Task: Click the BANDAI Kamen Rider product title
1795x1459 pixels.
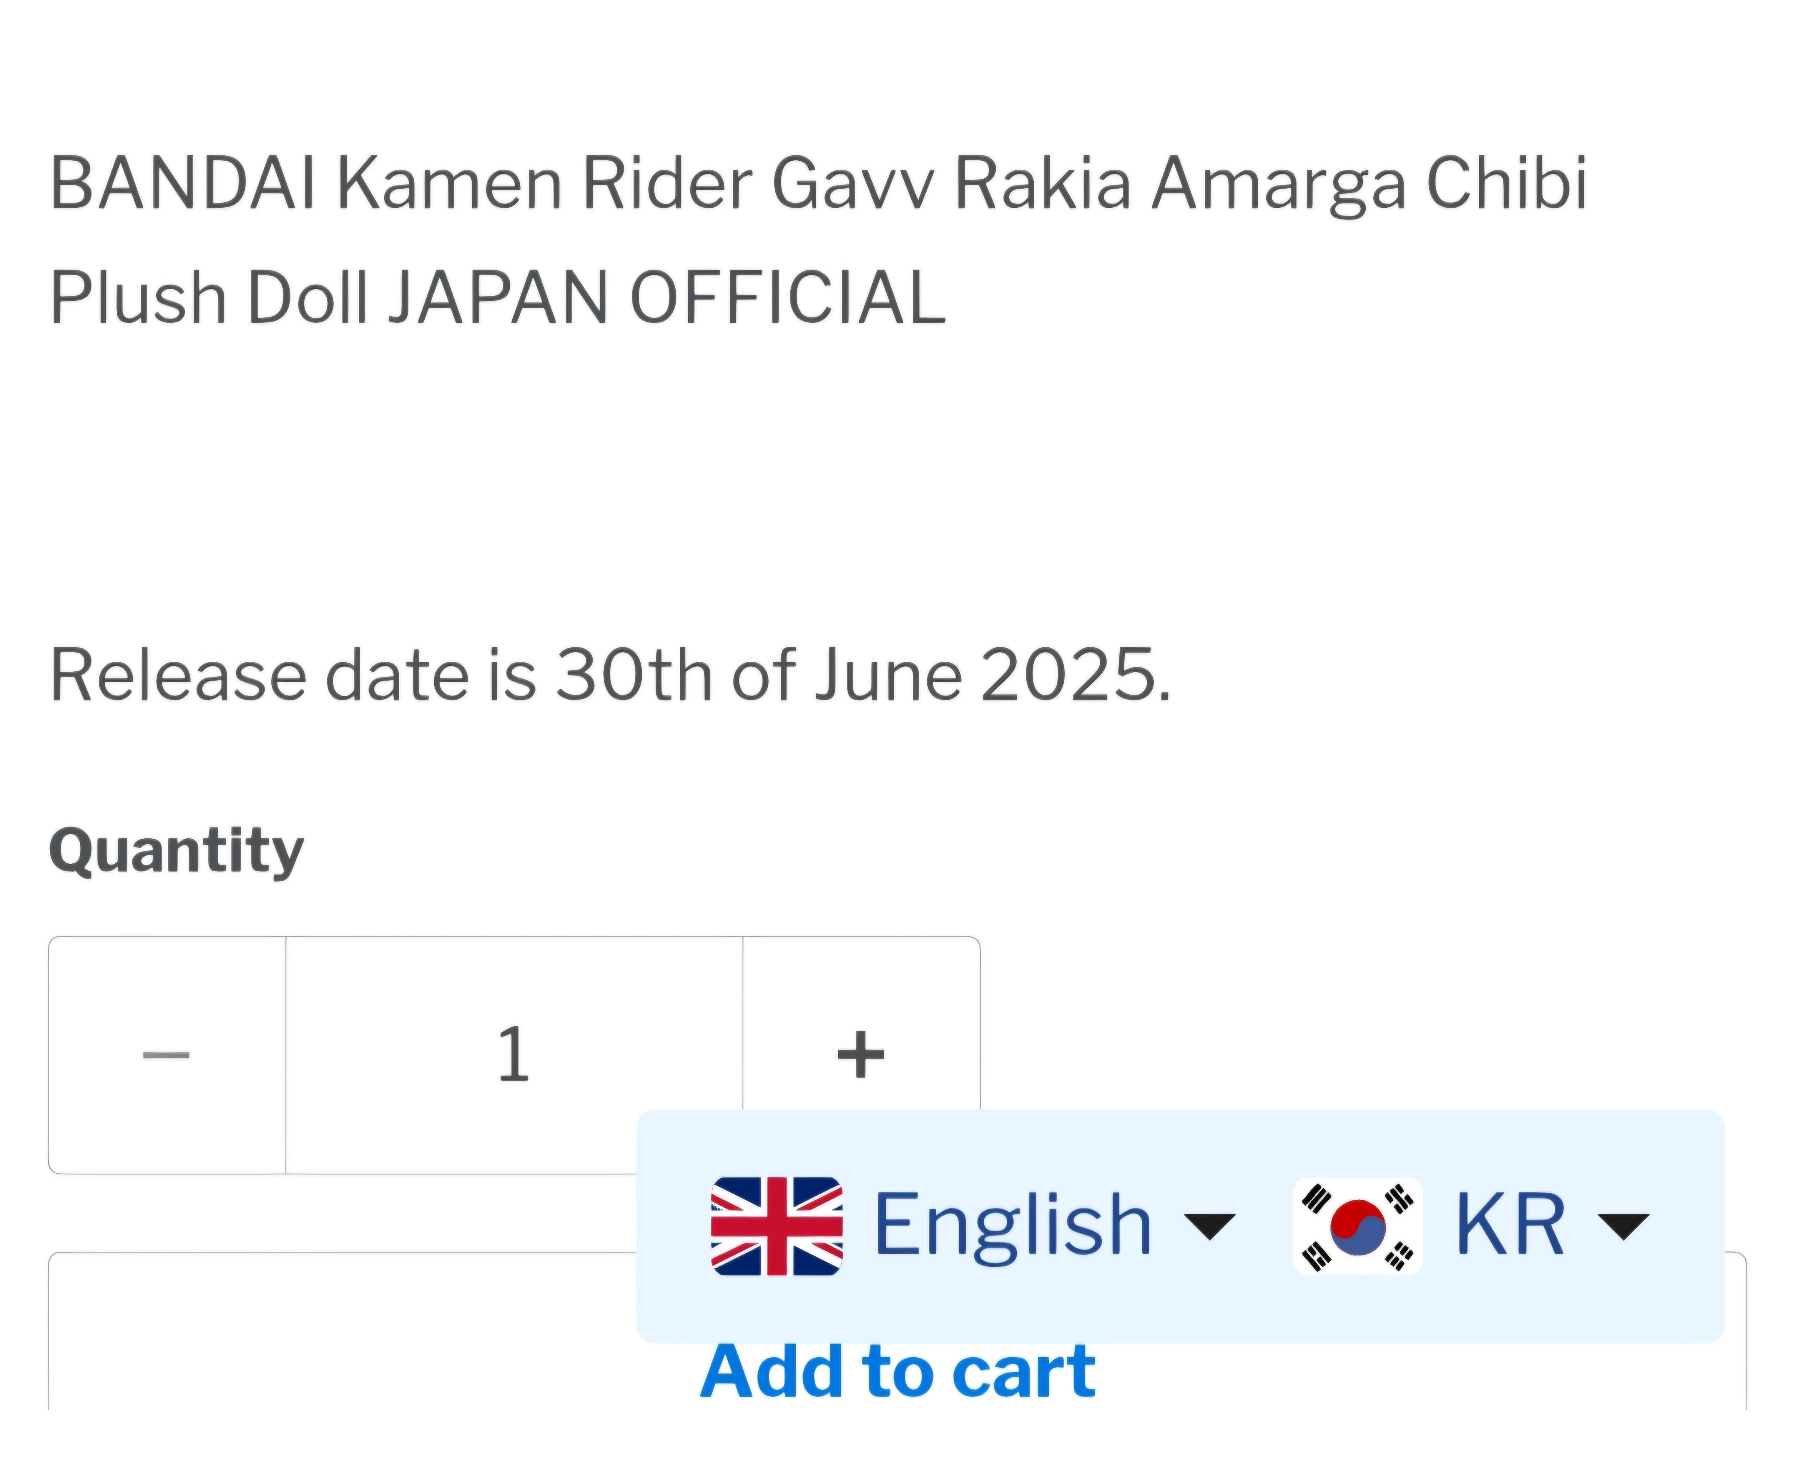Action: coord(818,183)
